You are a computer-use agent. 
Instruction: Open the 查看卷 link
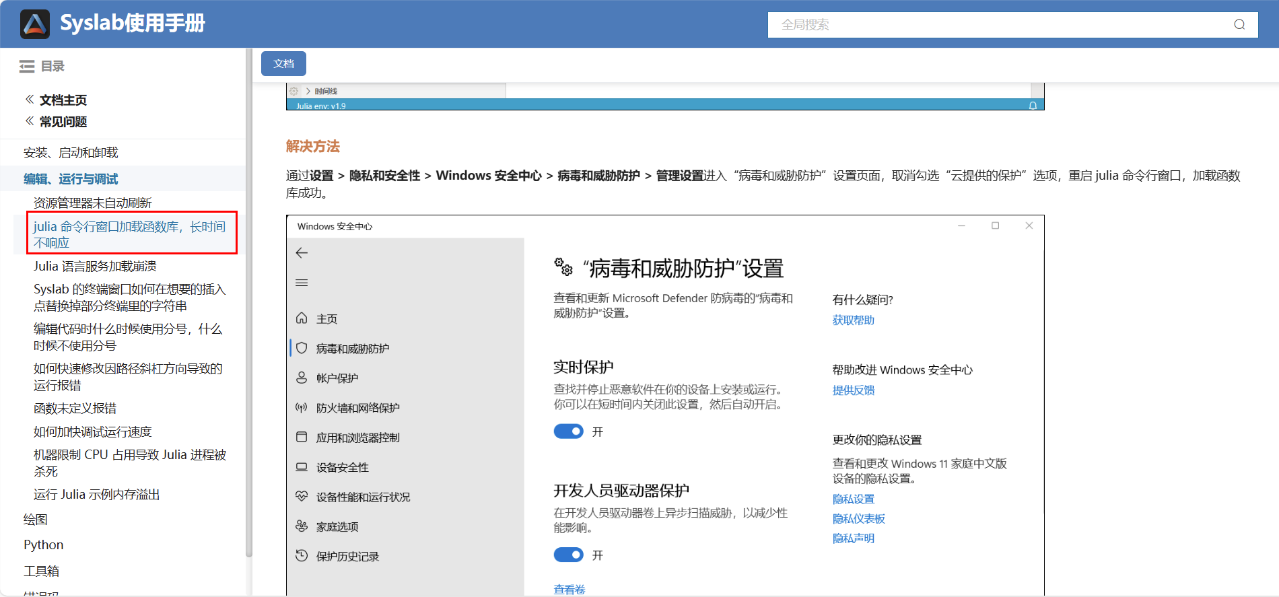point(569,590)
